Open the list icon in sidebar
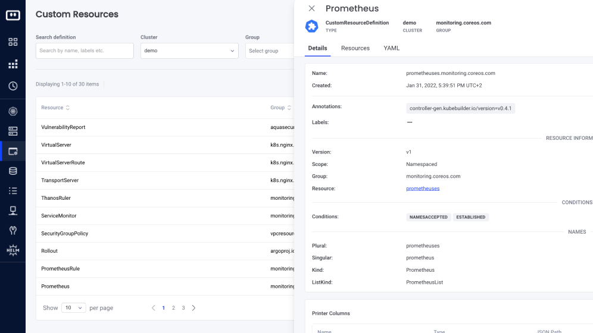593x333 pixels. (13, 191)
